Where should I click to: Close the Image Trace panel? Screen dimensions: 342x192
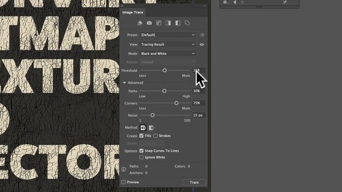[x=122, y=6]
